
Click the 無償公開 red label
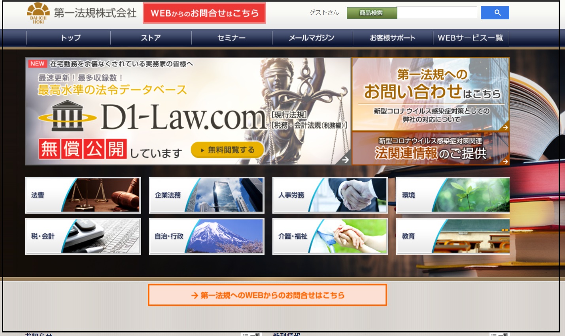[83, 149]
